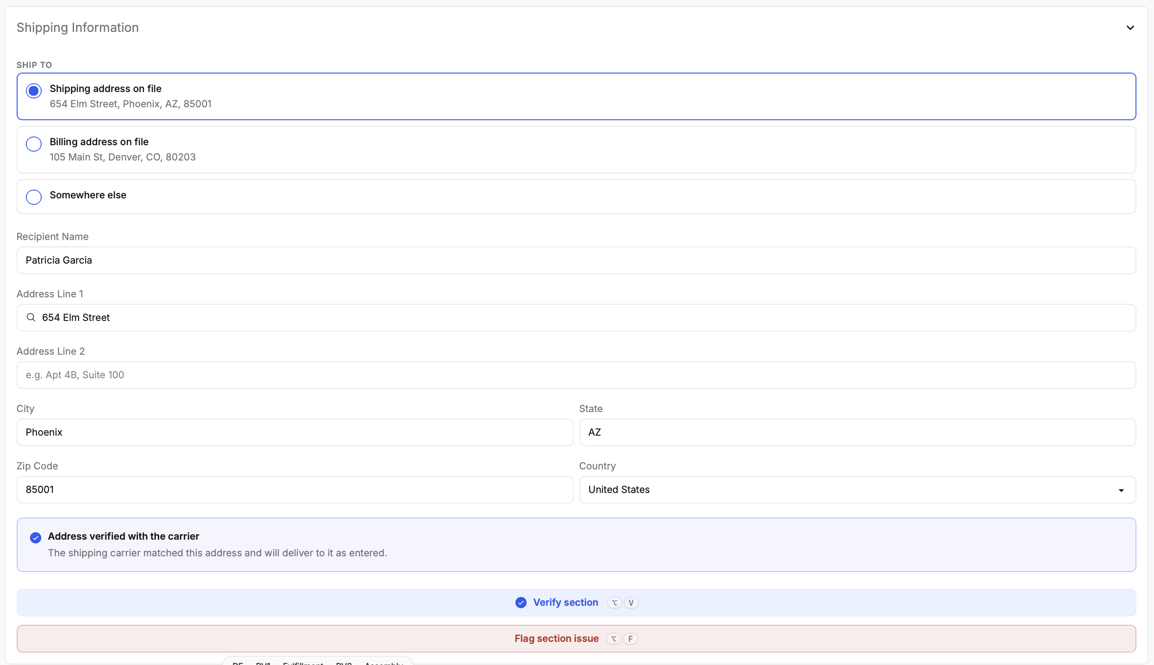Click the F shortcut key badge on Flag section issue

click(x=630, y=639)
